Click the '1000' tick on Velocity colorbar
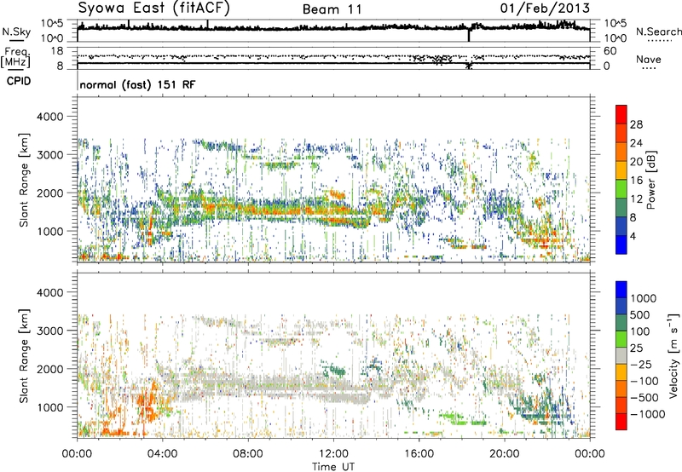Viewport: 682px width, 472px height. [x=643, y=298]
